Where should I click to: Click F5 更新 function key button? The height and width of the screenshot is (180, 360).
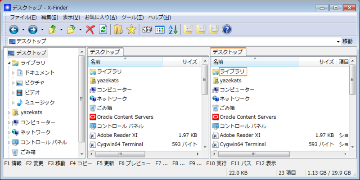tap(105, 163)
